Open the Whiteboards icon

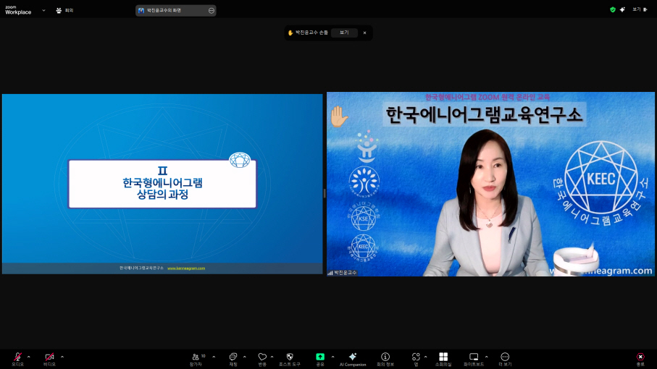pyautogui.click(x=474, y=359)
